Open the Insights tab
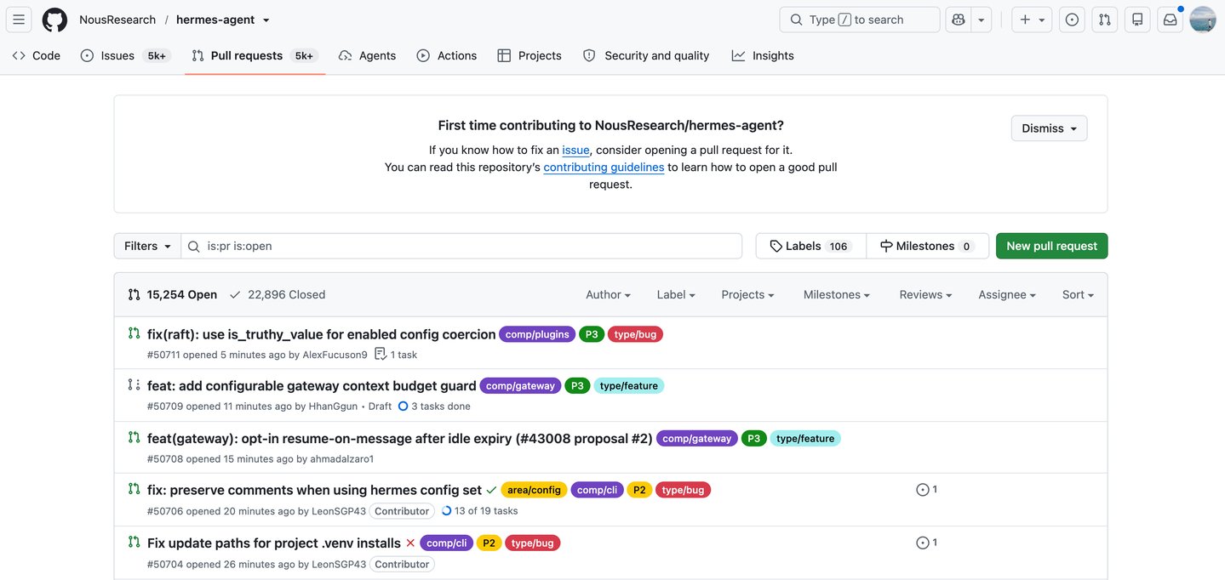1225x580 pixels. (x=763, y=55)
